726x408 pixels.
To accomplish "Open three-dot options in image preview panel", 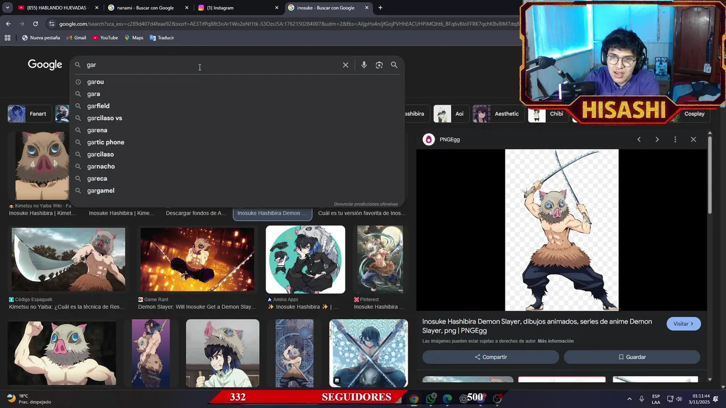I will pyautogui.click(x=675, y=139).
